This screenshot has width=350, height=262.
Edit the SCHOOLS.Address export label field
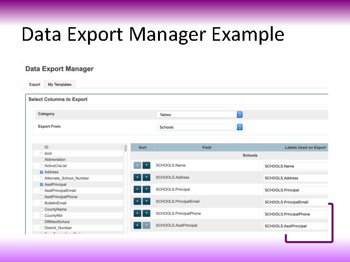[x=296, y=178]
